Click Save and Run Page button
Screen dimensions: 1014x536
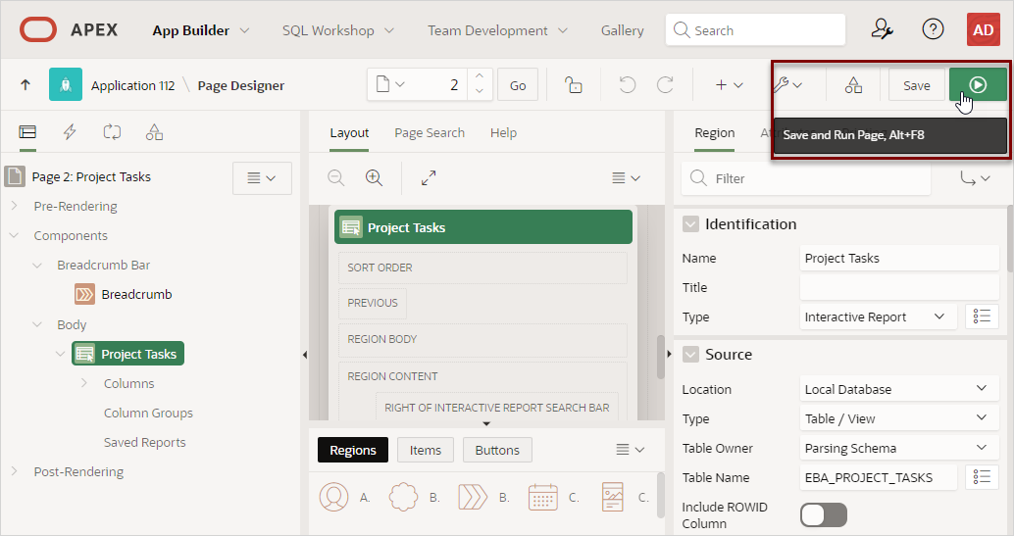click(x=978, y=84)
